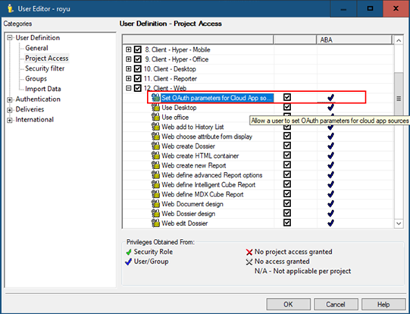Viewport: 410px width, 314px height.
Task: Click privilege icon for Web edit Dossier
Action: pos(155,223)
